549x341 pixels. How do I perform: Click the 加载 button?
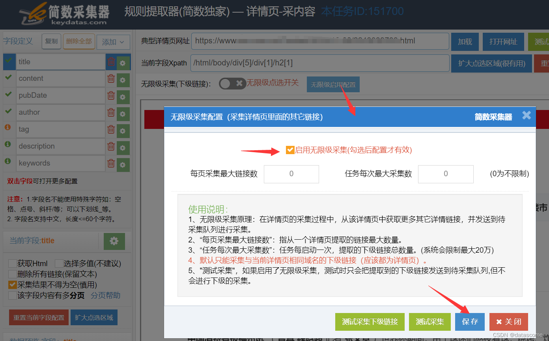coord(465,42)
